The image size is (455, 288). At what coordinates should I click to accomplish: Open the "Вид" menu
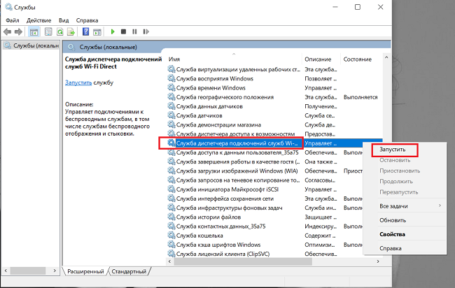[64, 20]
